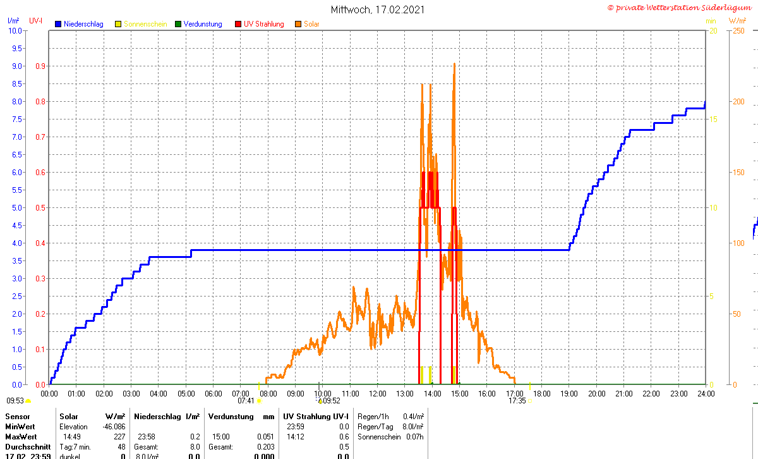Click the Tag:7 min. table cell
758x459 pixels.
(x=75, y=447)
